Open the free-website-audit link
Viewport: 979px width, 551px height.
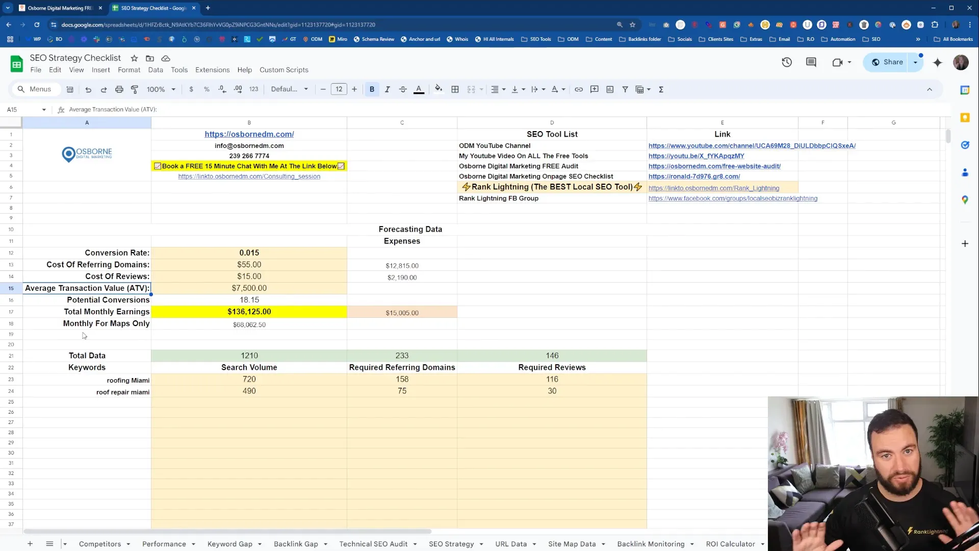pos(714,166)
